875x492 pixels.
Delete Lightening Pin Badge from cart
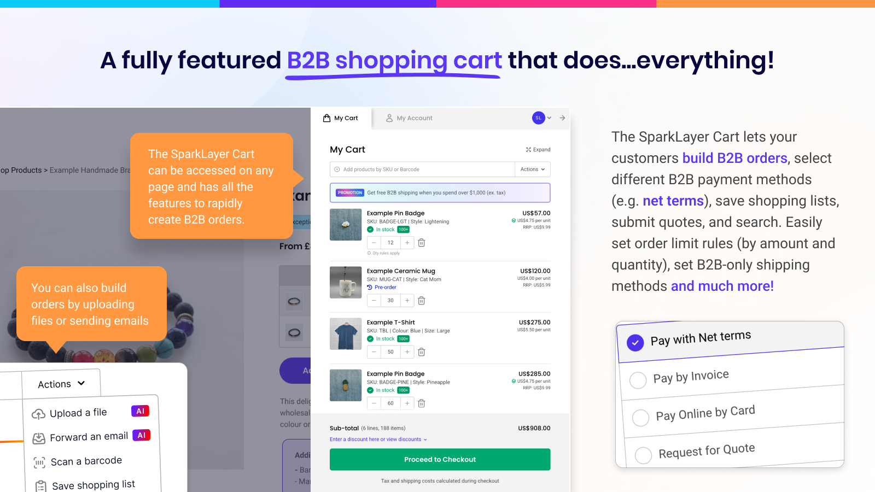(422, 243)
